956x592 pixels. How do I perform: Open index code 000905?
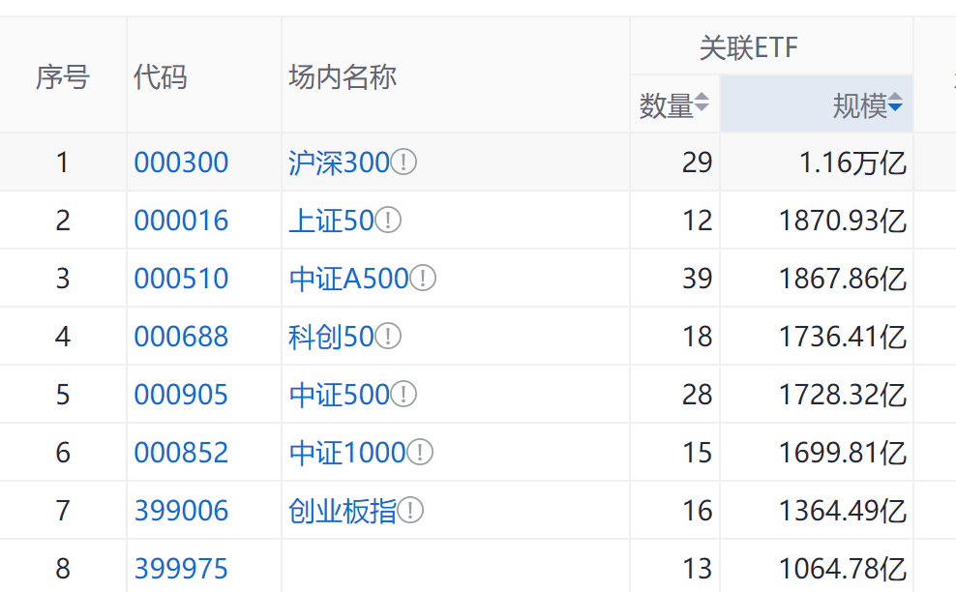(x=181, y=395)
